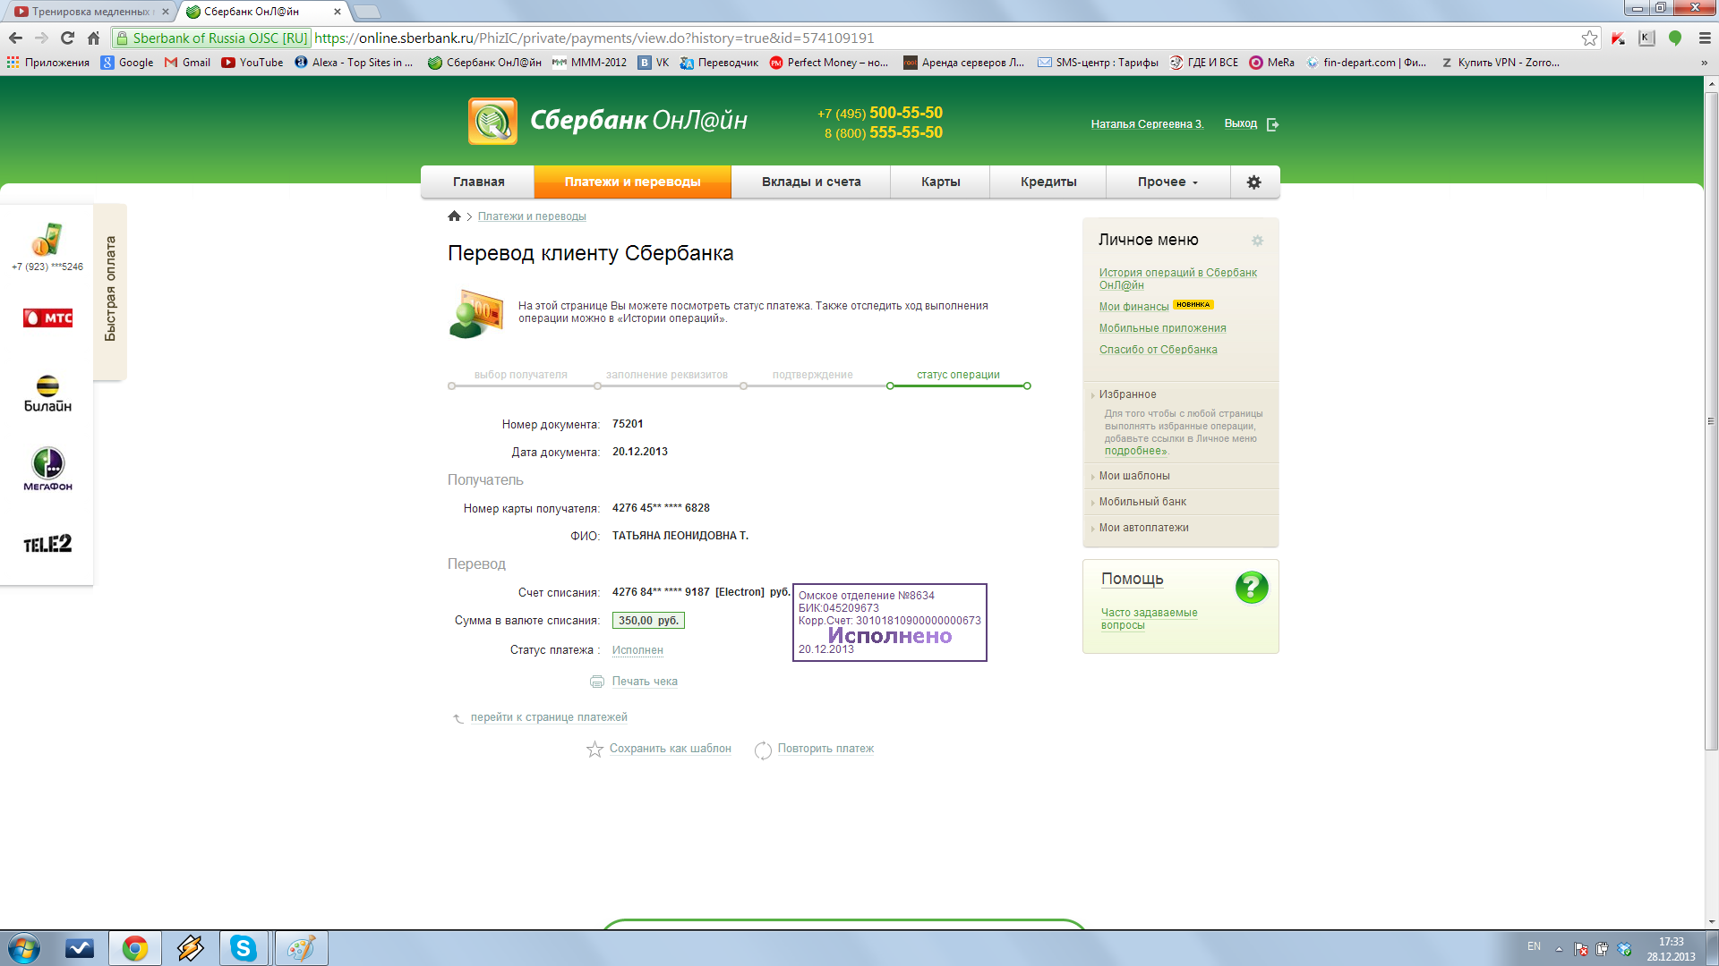1719x966 pixels.
Task: Click the Sberbank logo home button
Action: 492,122
